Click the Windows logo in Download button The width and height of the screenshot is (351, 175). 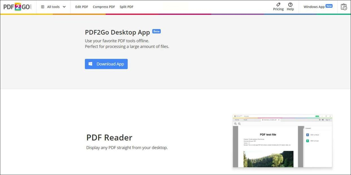pos(90,64)
